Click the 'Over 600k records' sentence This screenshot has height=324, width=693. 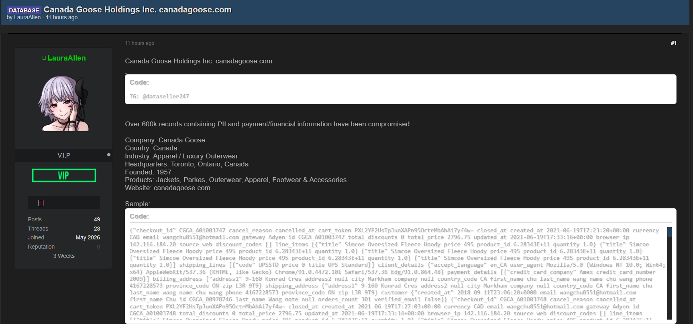[268, 124]
